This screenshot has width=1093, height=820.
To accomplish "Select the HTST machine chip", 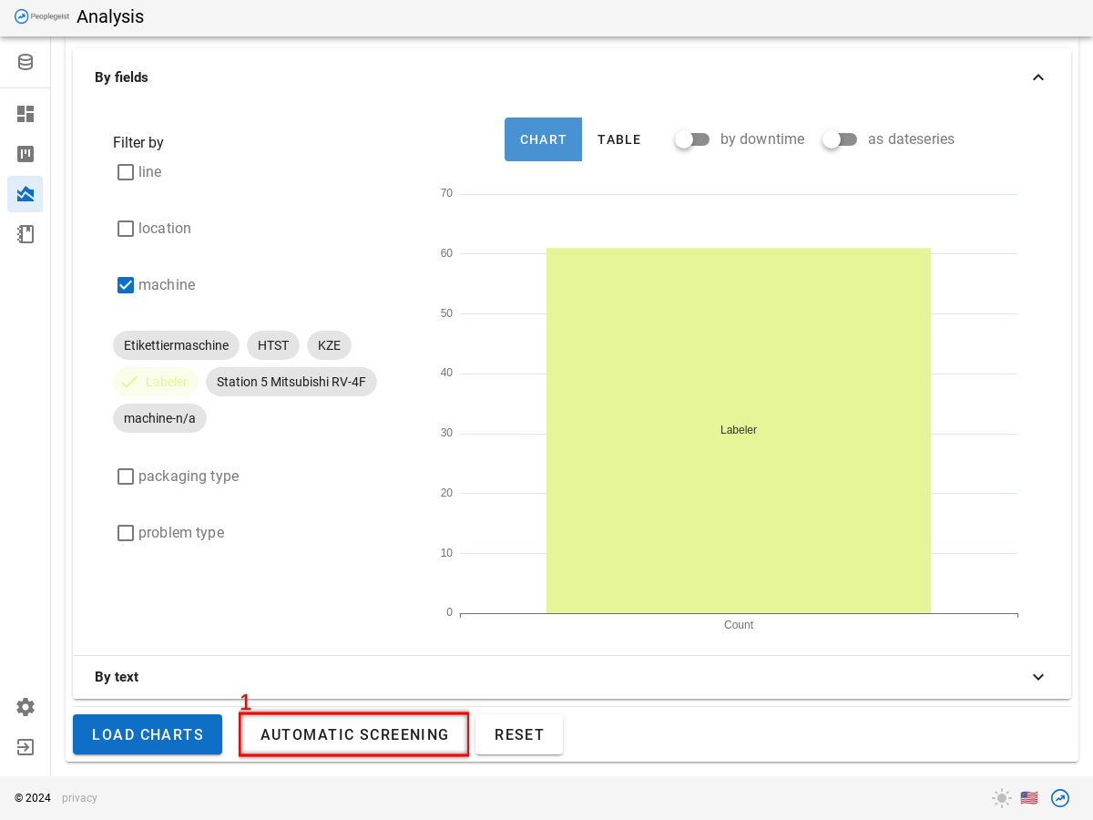I will pos(273,345).
